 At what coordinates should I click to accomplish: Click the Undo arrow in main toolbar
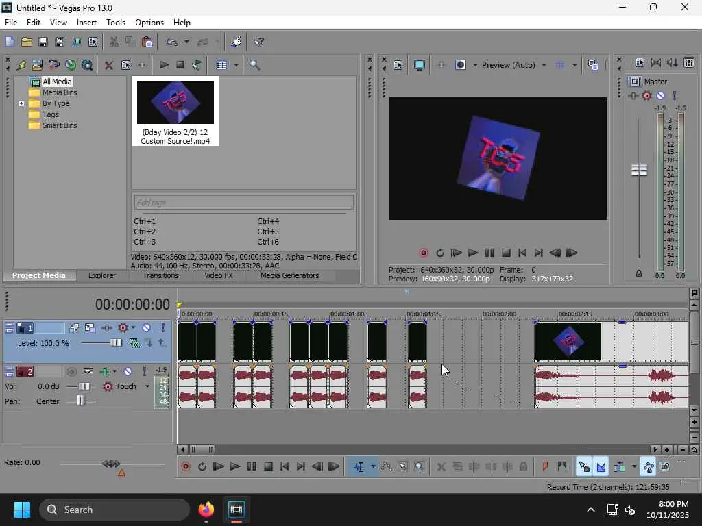tap(172, 42)
